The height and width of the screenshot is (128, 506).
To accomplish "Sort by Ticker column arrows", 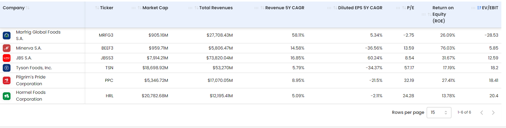I will point(97,8).
